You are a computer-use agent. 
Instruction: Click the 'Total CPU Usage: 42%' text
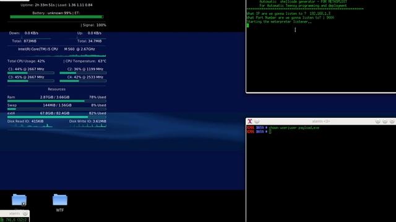pyautogui.click(x=26, y=61)
